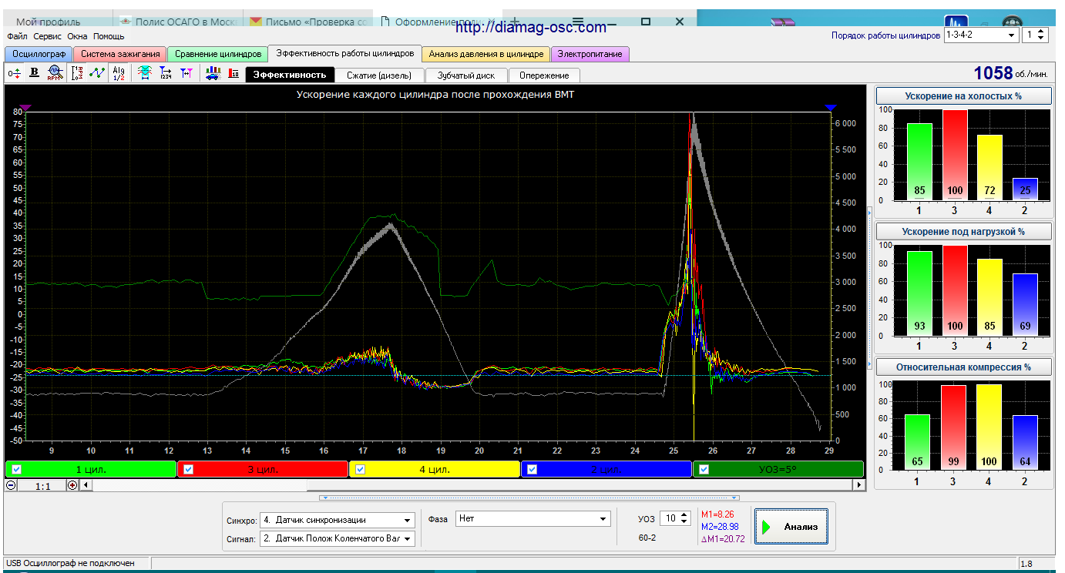This screenshot has height=573, width=1065.
Task: Click the 1:1 zoom reset button
Action: (x=42, y=486)
